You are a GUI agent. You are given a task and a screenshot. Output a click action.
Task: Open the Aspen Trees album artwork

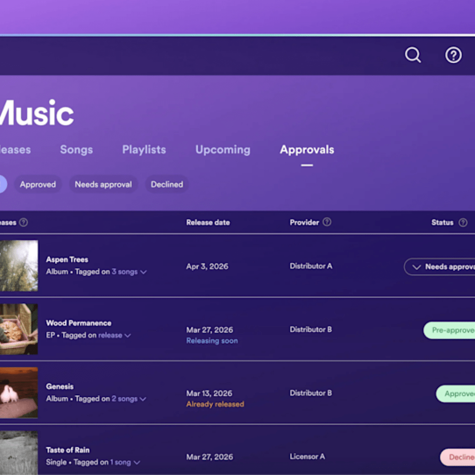click(19, 266)
